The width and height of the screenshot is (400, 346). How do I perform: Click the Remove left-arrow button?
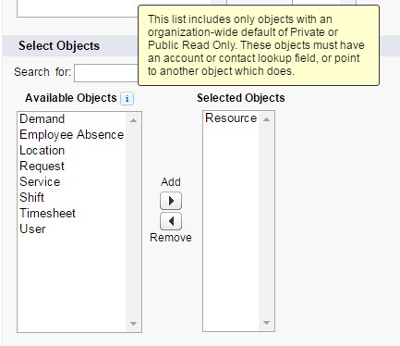click(171, 221)
